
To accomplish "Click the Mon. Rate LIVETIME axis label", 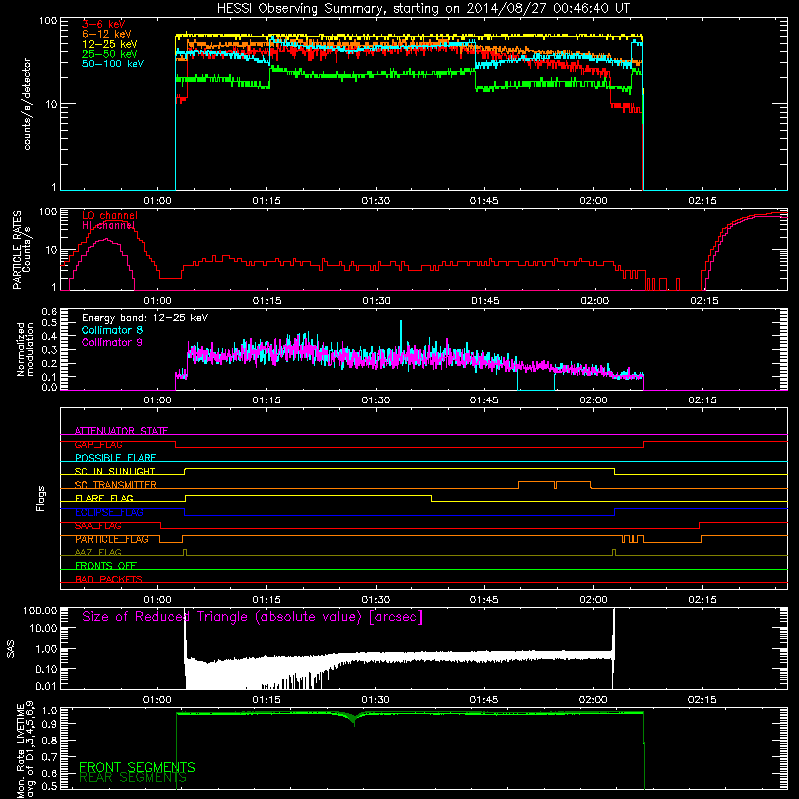I will (25, 750).
